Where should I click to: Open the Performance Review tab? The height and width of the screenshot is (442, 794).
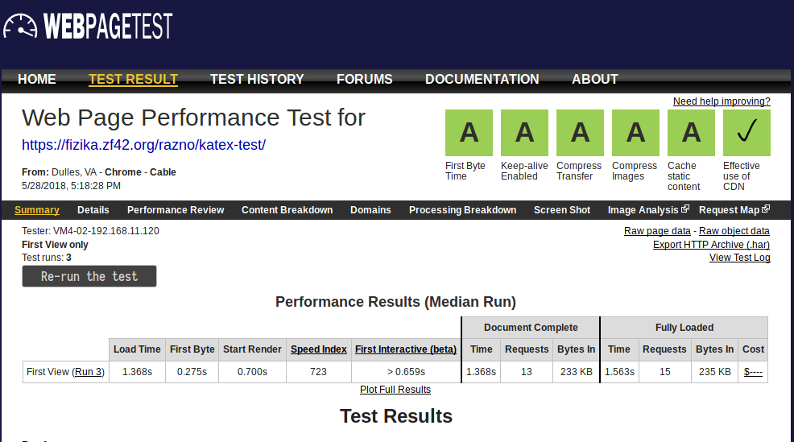tap(176, 210)
